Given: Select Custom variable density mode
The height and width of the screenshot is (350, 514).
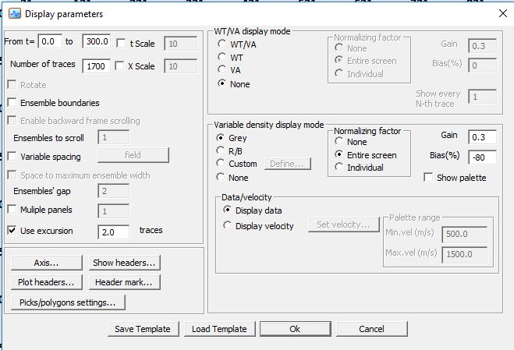Looking at the screenshot, I should [220, 163].
